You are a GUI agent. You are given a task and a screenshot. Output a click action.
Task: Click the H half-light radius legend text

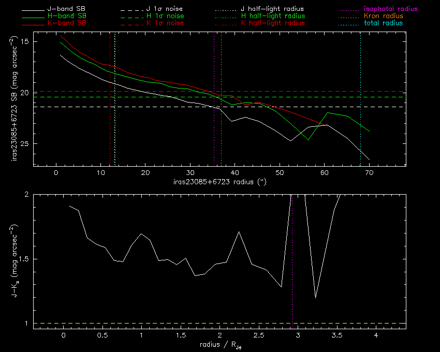273,16
